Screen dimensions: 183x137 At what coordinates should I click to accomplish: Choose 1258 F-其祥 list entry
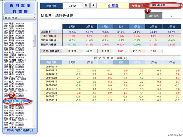click(15, 79)
